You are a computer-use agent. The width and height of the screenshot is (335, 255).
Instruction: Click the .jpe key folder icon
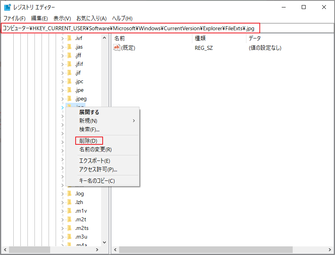point(70,90)
